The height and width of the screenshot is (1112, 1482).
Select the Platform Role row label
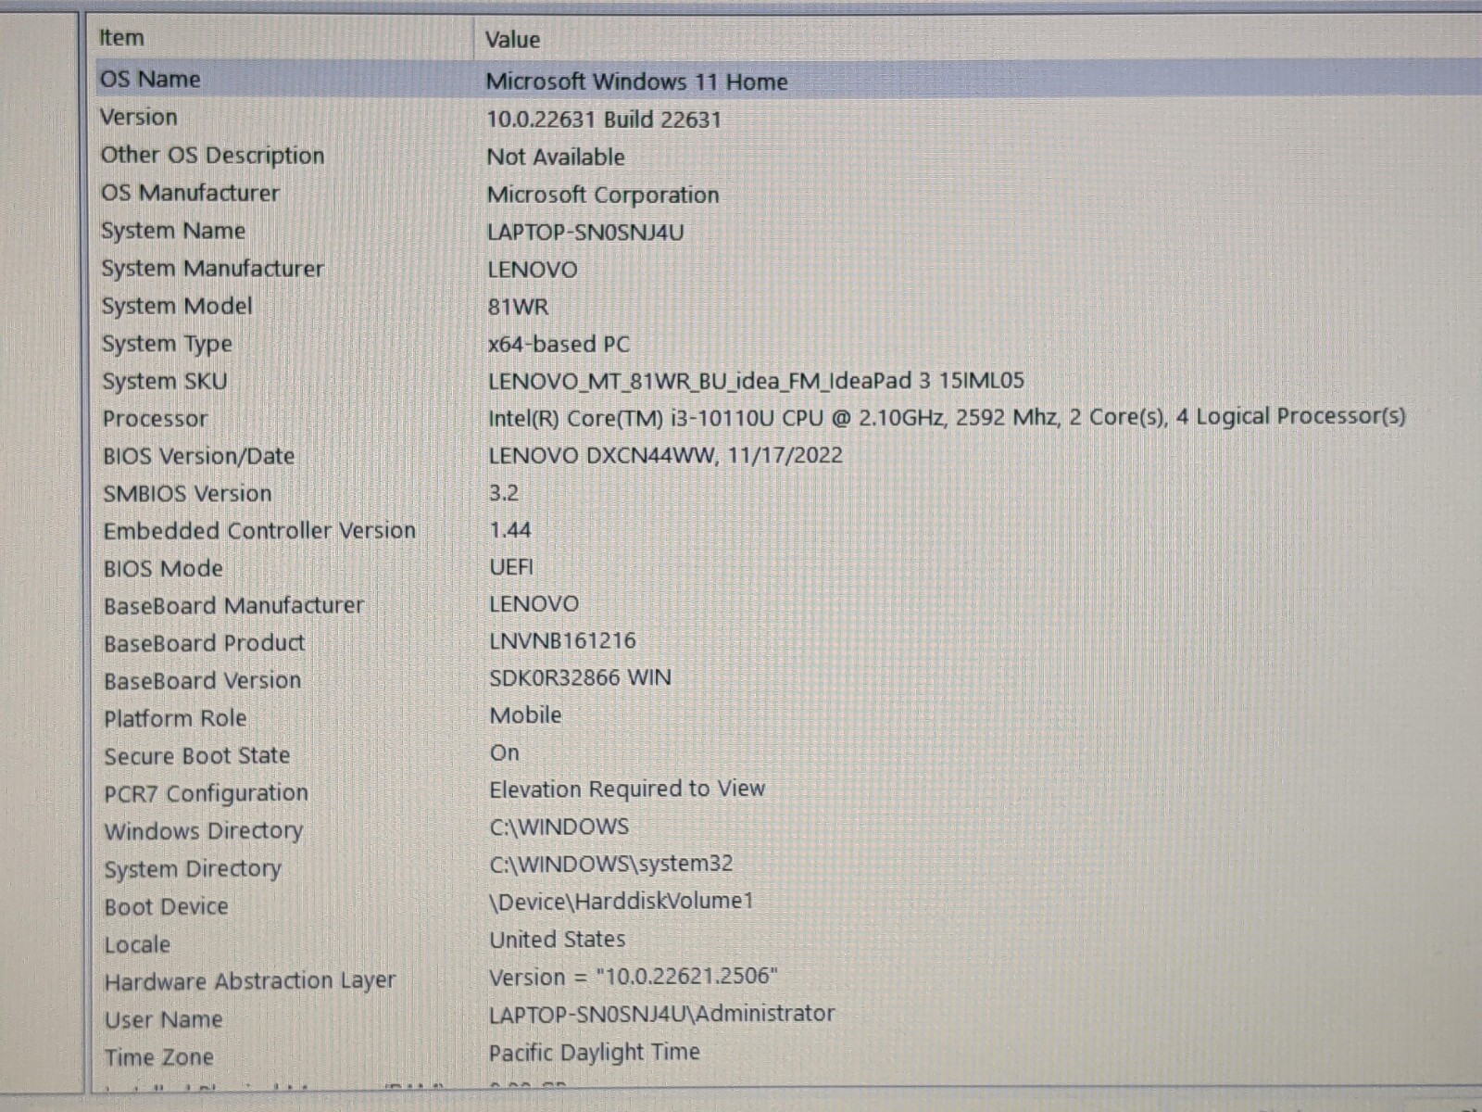(175, 718)
